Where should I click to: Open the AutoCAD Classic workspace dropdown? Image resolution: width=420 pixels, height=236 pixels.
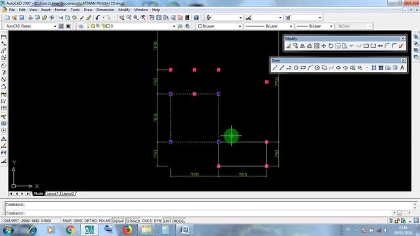[x=55, y=26]
